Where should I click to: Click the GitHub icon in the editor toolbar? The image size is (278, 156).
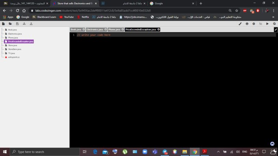point(274,24)
